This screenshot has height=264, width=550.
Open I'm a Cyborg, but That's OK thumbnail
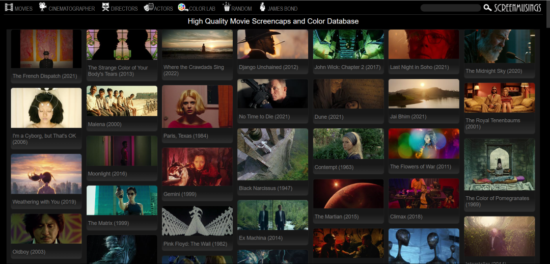click(46, 108)
